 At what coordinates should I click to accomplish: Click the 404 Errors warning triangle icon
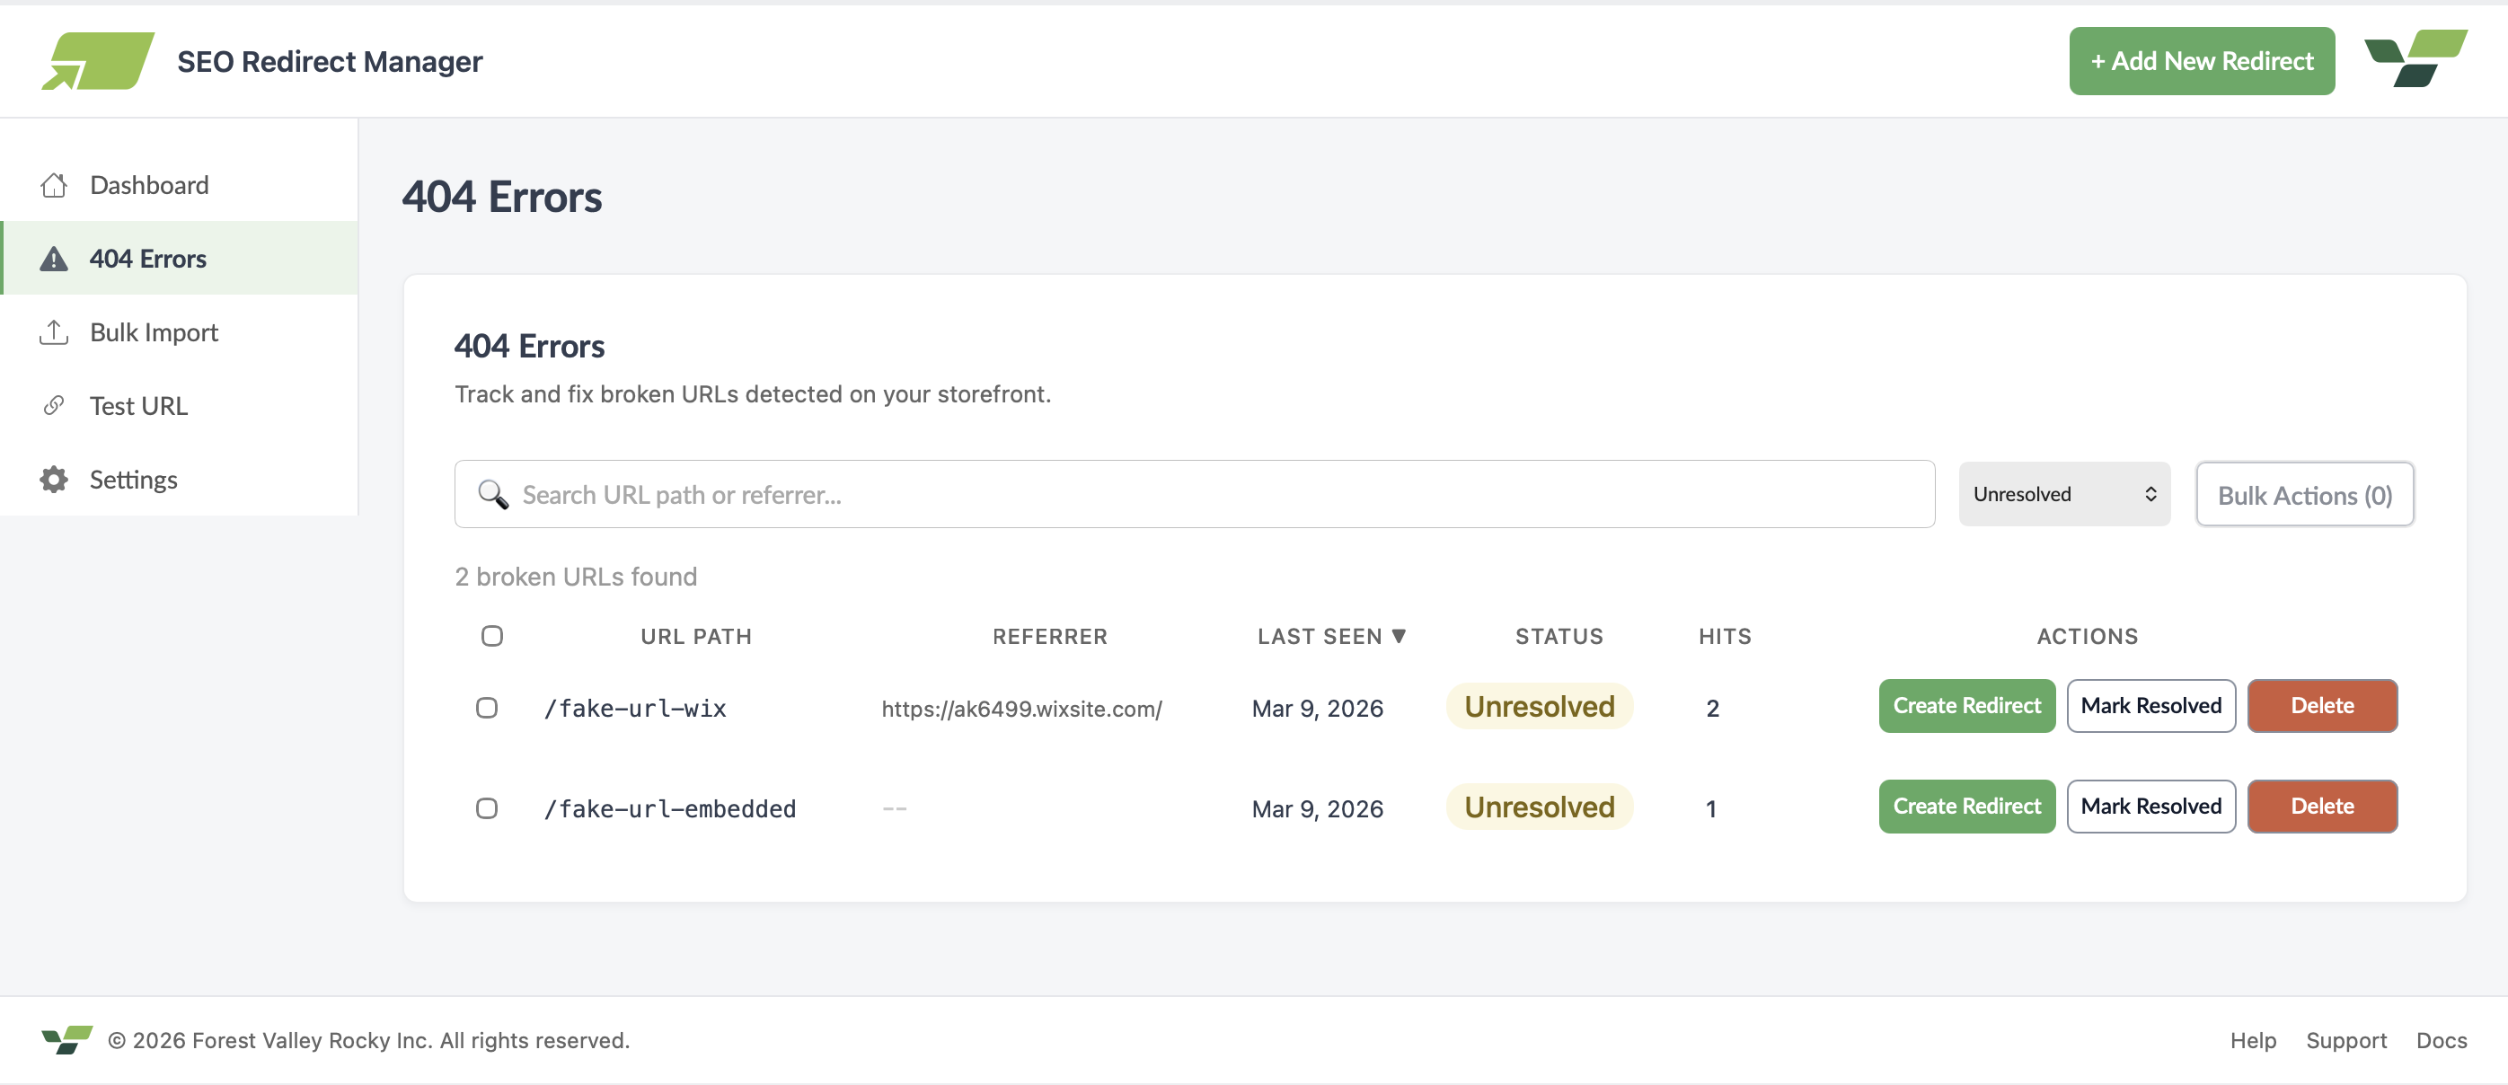(x=54, y=259)
